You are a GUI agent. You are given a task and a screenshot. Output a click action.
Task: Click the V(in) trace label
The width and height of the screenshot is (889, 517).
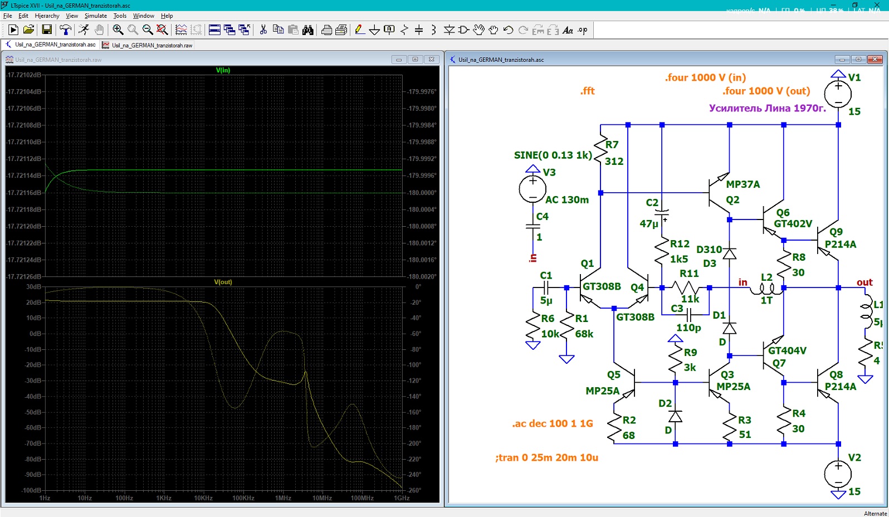tap(223, 70)
